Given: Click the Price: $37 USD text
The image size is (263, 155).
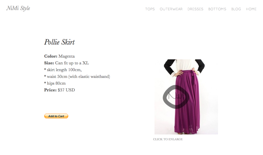Looking at the screenshot, I should pyautogui.click(x=59, y=90).
